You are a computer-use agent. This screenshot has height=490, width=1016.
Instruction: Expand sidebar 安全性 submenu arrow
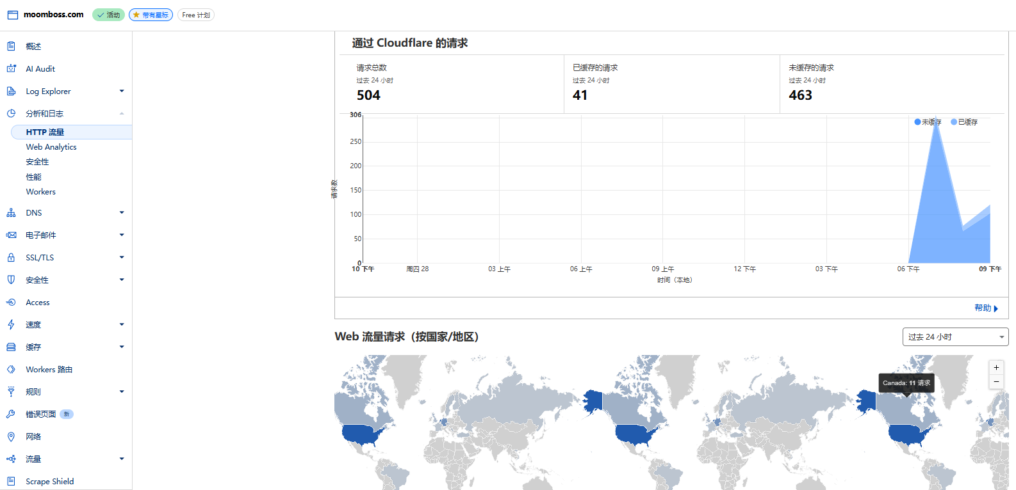point(122,280)
